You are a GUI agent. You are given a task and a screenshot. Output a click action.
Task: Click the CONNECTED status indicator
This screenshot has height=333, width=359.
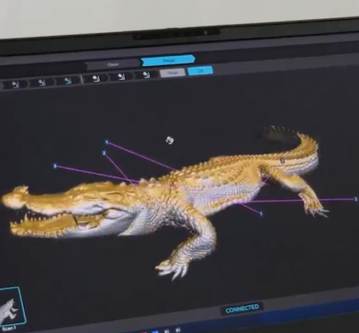[x=242, y=308]
